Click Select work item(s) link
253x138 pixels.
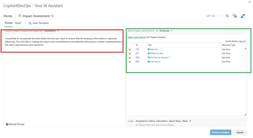click(x=137, y=37)
